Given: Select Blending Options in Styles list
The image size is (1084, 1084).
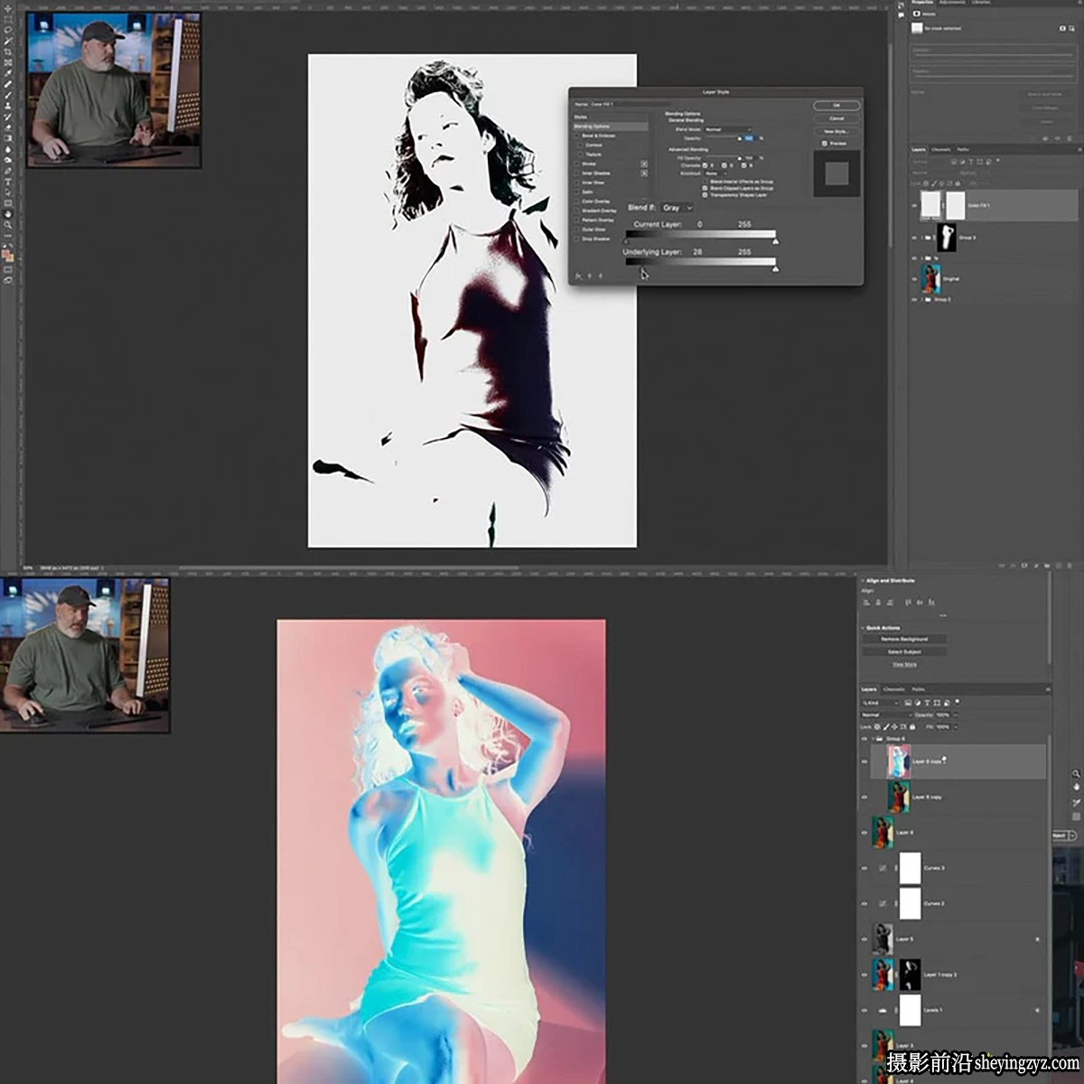Looking at the screenshot, I should tap(611, 126).
